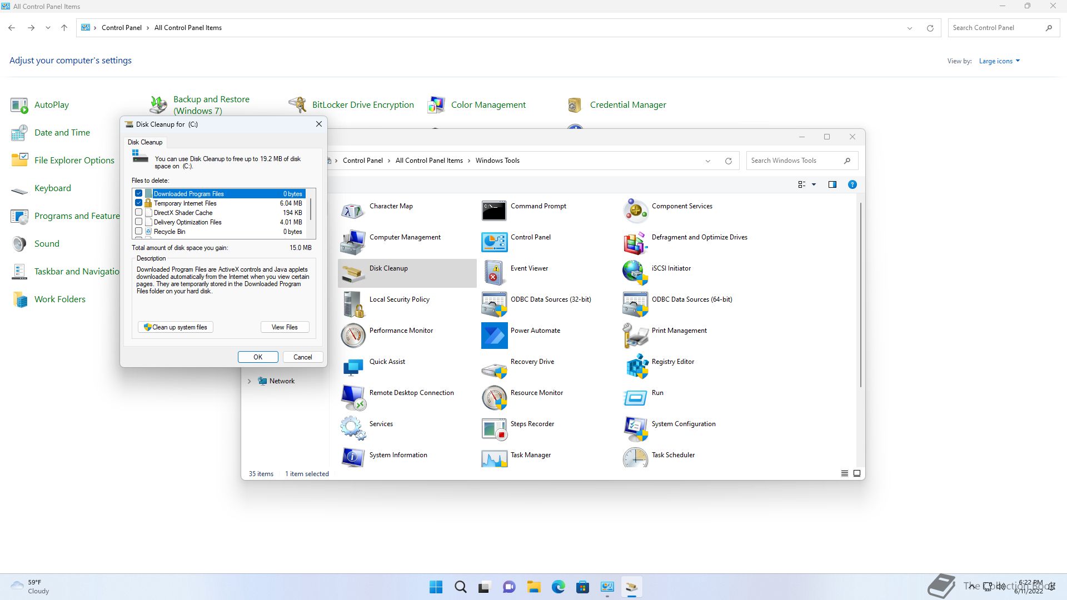Launch the Power Automate icon
The height and width of the screenshot is (600, 1067).
point(494,336)
